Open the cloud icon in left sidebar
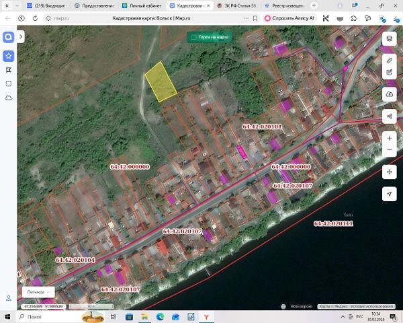This screenshot has width=403, height=323. click(9, 98)
